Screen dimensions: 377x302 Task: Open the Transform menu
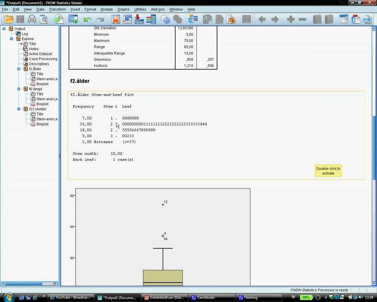click(x=57, y=9)
